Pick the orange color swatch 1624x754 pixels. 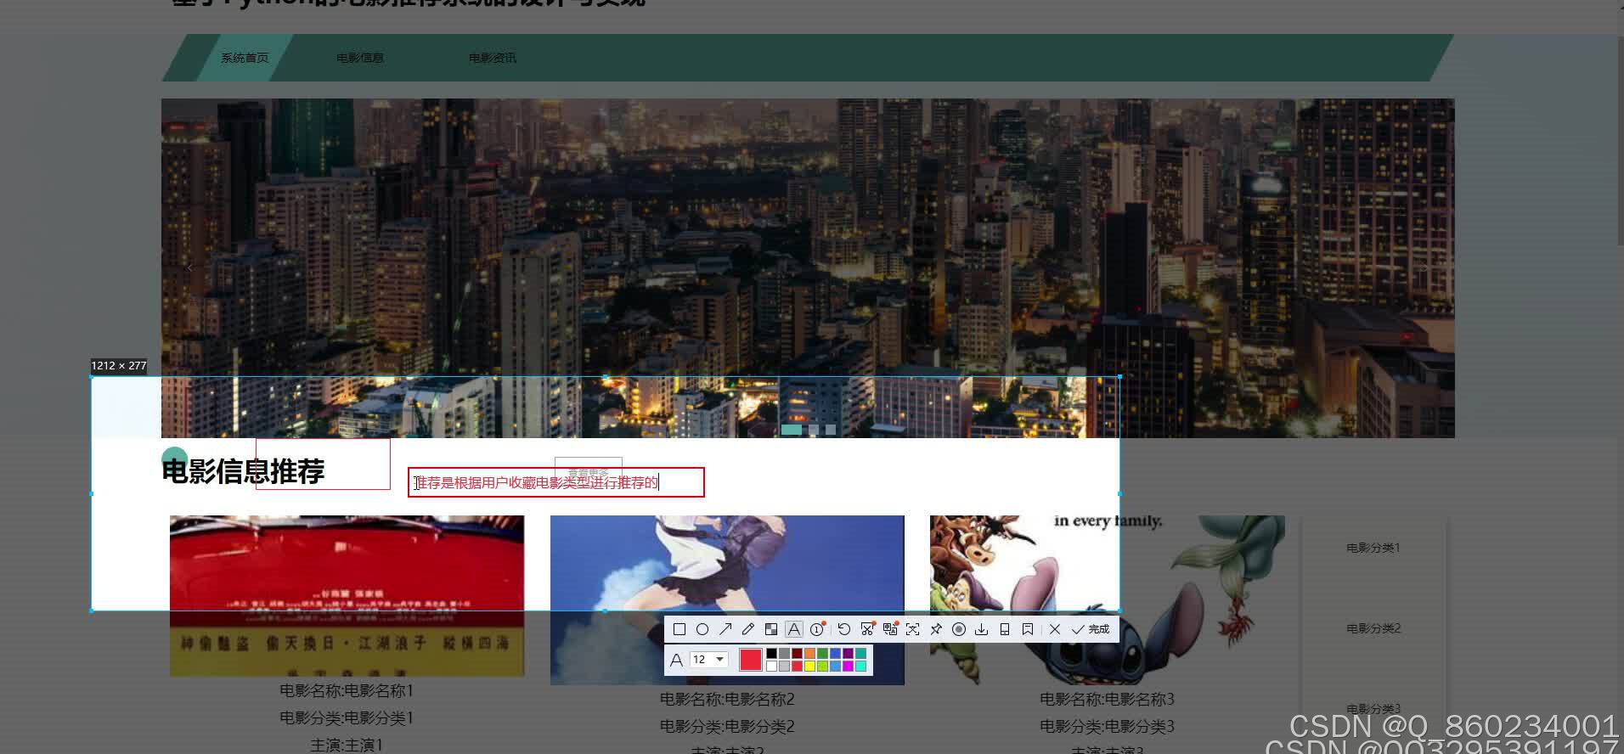click(809, 653)
